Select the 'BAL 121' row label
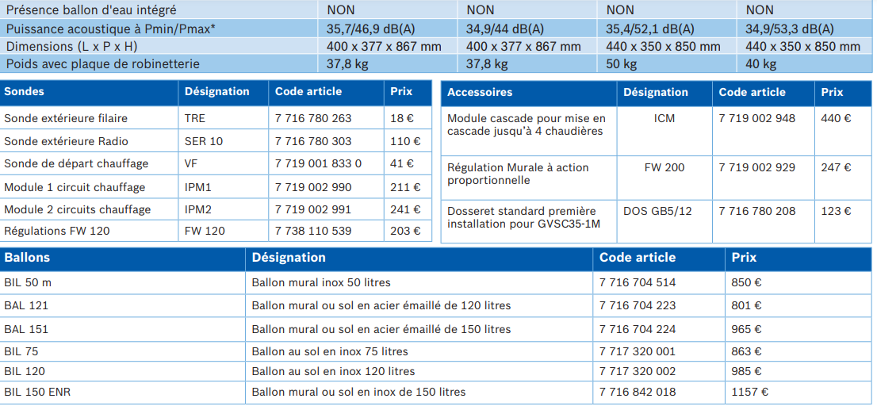877x410 pixels. tap(25, 305)
